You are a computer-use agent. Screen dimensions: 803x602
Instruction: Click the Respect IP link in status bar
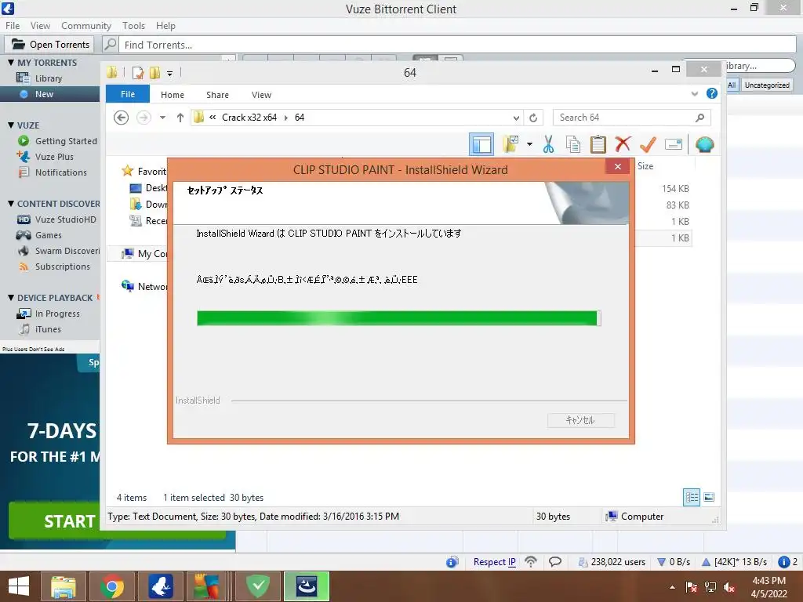pos(494,561)
